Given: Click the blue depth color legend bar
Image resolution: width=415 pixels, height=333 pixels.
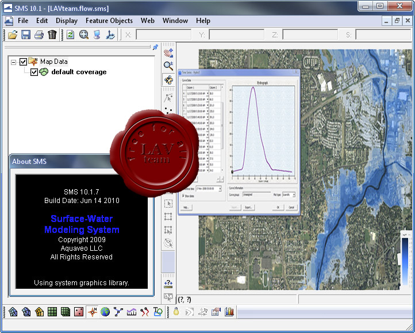Looking at the screenshot, I should [405, 261].
